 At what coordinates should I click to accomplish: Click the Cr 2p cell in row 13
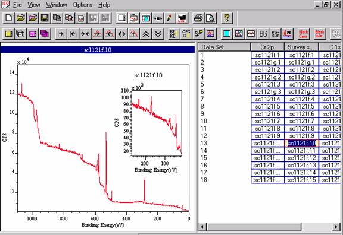click(x=268, y=143)
